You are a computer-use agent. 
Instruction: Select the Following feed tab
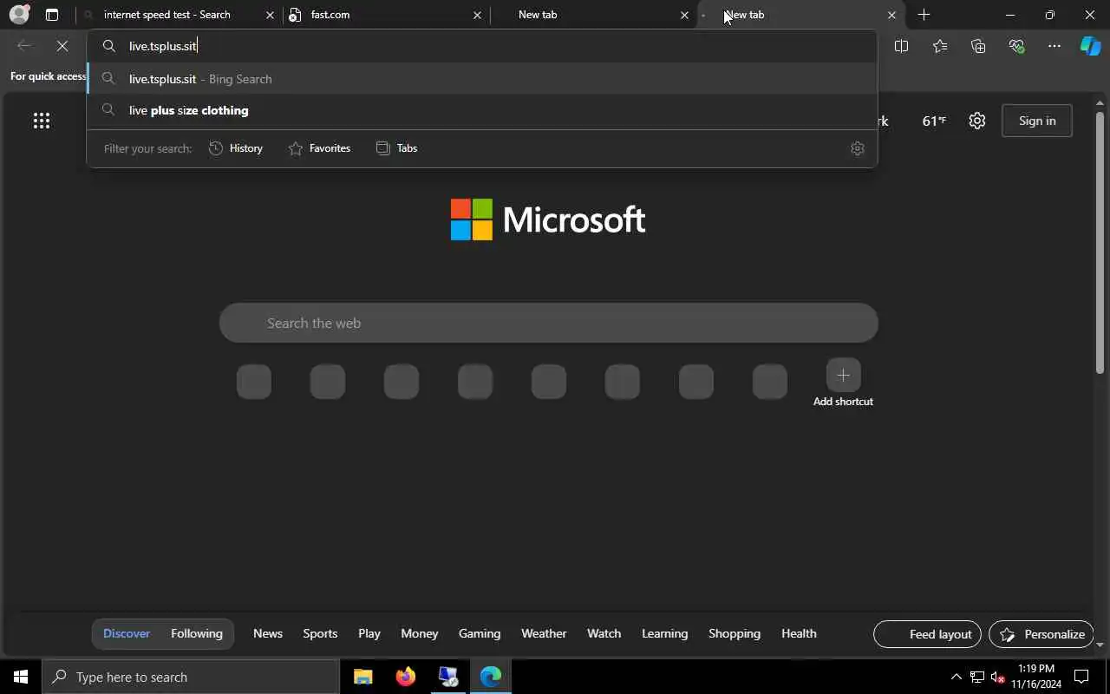(197, 633)
